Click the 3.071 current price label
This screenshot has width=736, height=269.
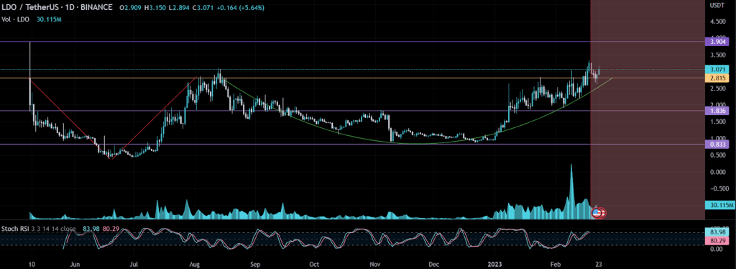pyautogui.click(x=717, y=70)
